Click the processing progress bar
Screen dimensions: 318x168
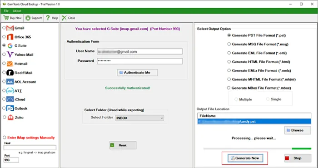tap(258, 149)
